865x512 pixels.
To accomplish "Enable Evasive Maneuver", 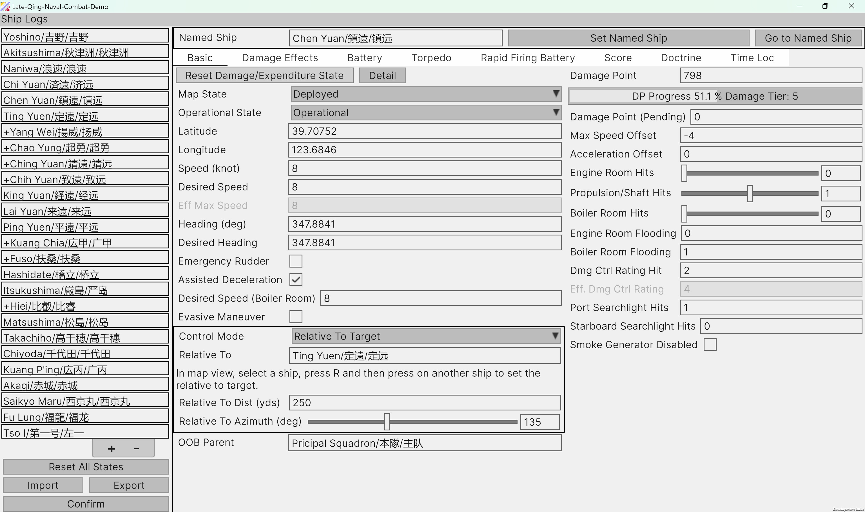I will (296, 317).
